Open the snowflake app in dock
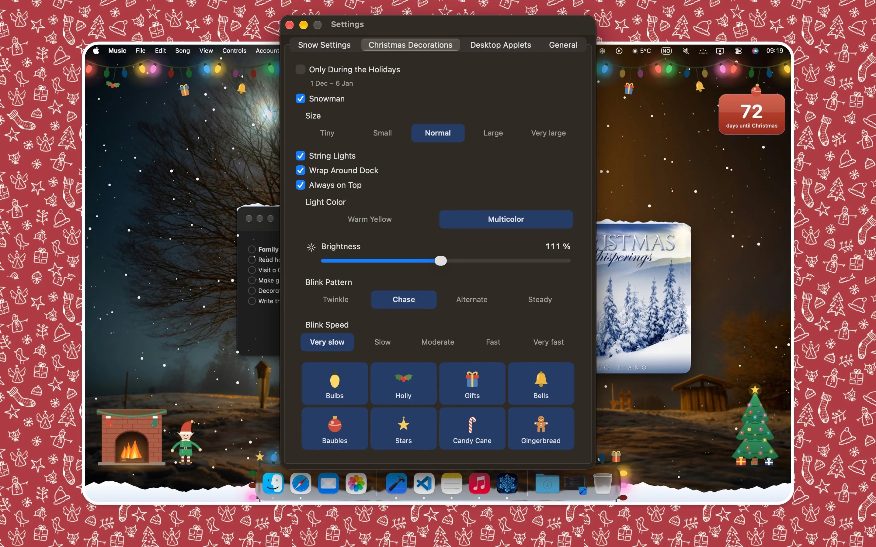Viewport: 876px width, 547px height. tap(507, 483)
